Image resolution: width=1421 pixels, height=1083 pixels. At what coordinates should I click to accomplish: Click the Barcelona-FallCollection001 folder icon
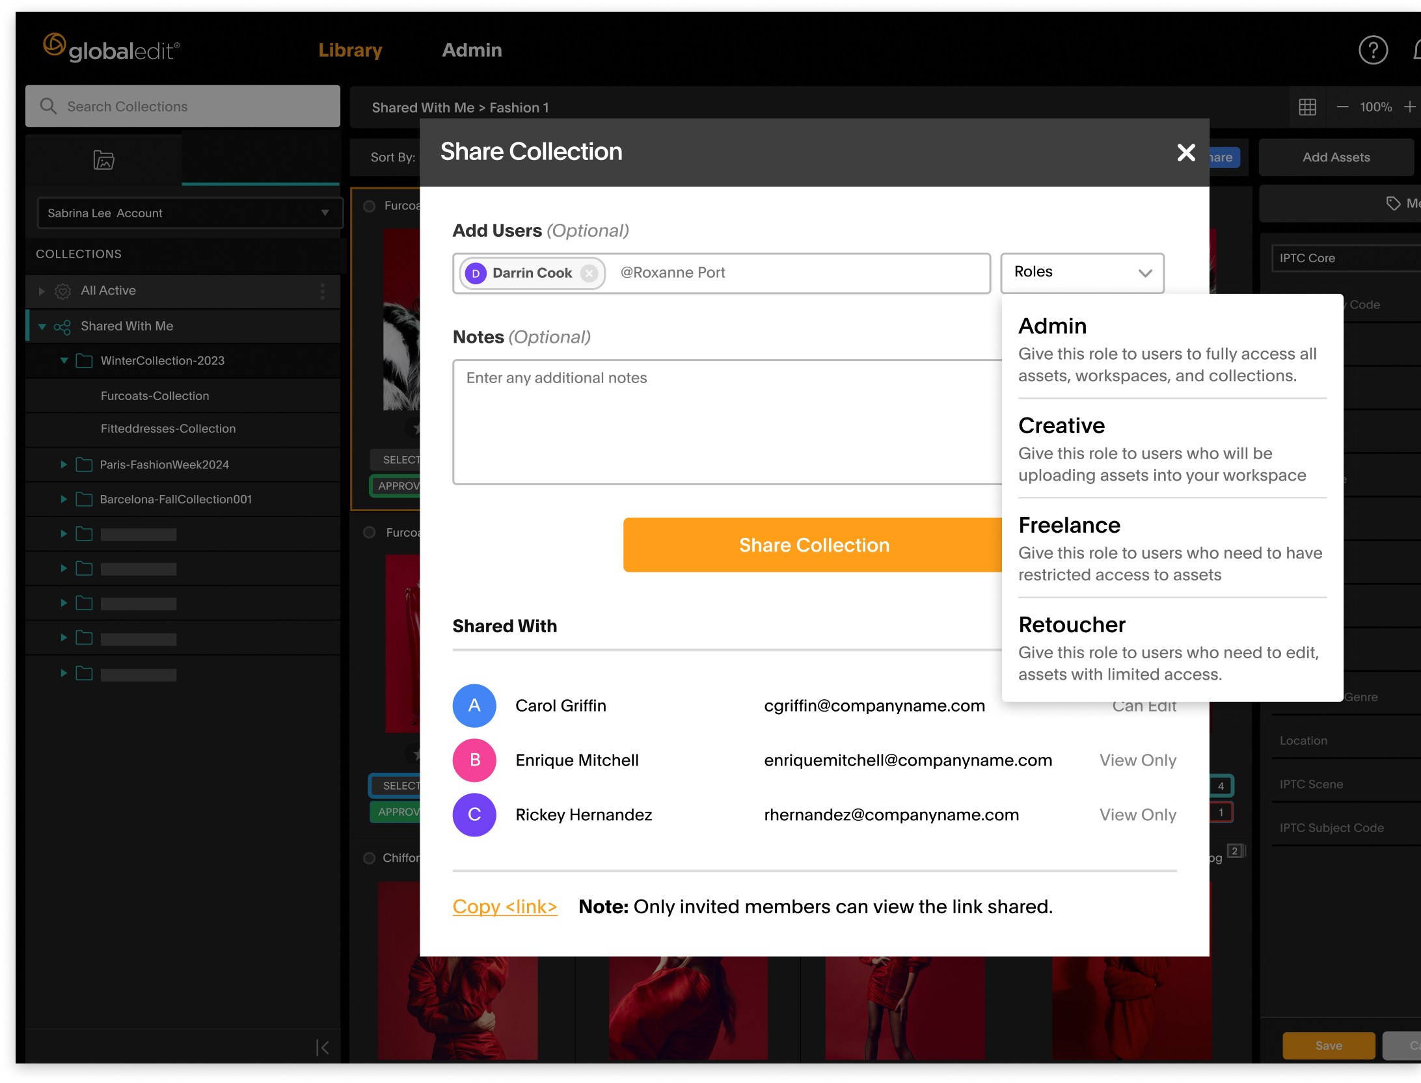point(84,499)
